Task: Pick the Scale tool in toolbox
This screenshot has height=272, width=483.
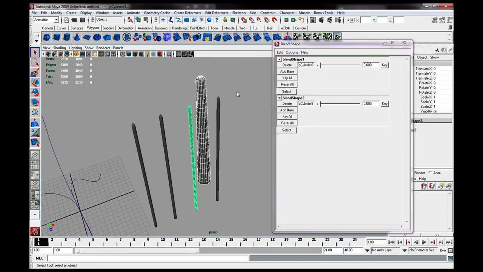Action: (35, 102)
